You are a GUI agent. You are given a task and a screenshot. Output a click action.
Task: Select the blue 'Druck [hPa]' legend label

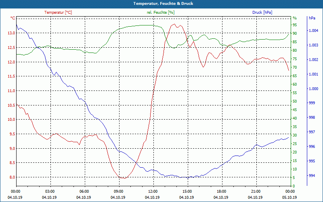click(x=262, y=13)
